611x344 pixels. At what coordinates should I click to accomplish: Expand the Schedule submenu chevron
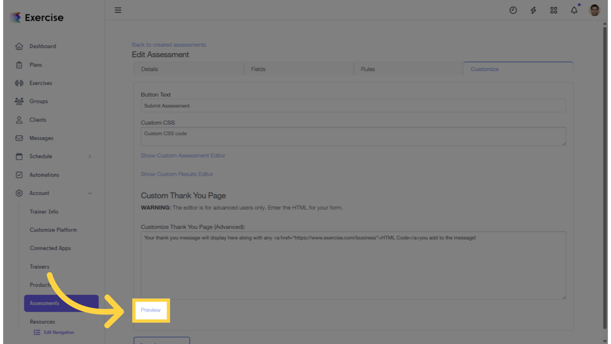click(x=89, y=156)
